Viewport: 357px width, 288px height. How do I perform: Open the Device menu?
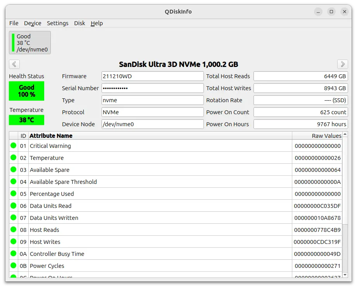(x=33, y=23)
